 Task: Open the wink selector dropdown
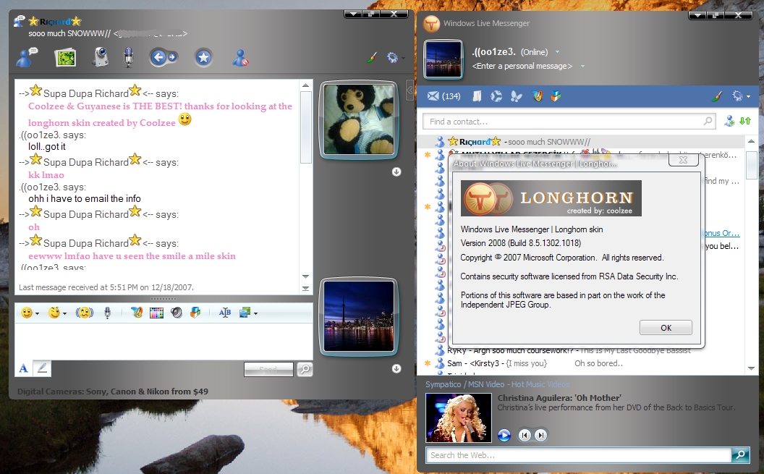57,313
